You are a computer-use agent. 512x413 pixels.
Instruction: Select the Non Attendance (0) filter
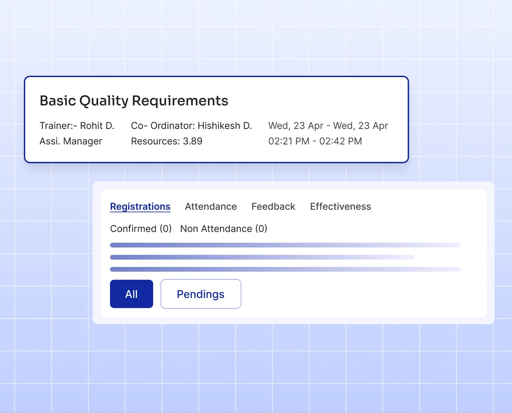(x=223, y=228)
